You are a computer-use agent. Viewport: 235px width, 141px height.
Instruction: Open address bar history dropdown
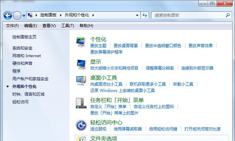137,15
